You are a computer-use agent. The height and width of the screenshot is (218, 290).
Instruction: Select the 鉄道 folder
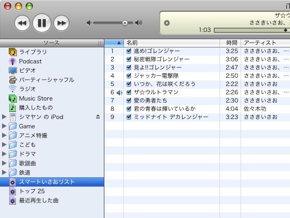(x=20, y=173)
